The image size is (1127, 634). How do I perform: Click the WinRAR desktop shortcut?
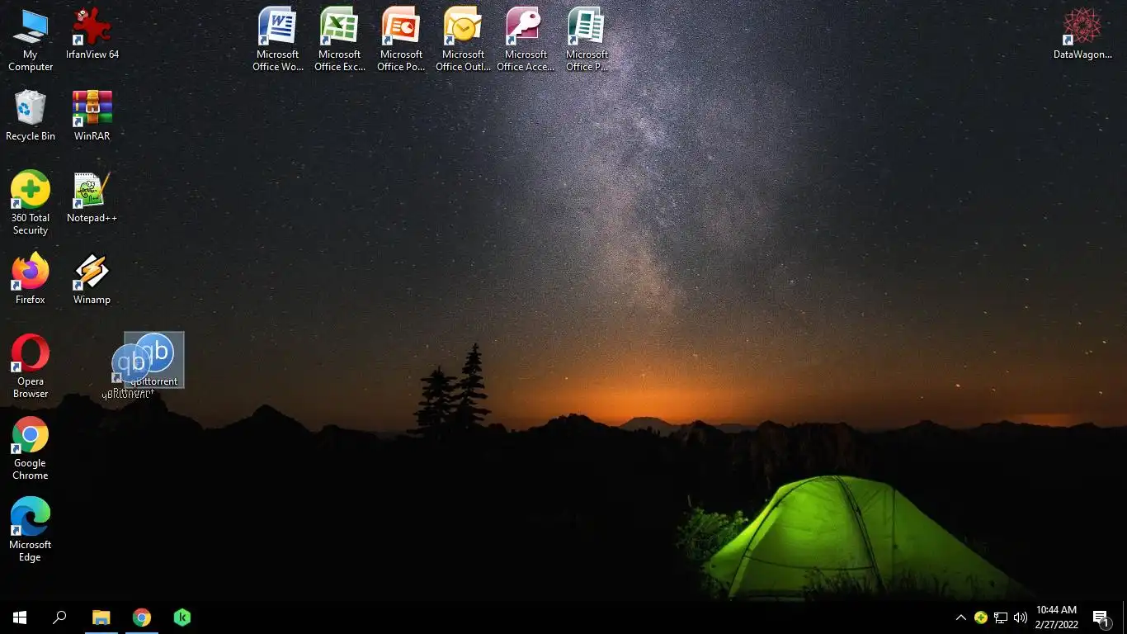(x=92, y=116)
